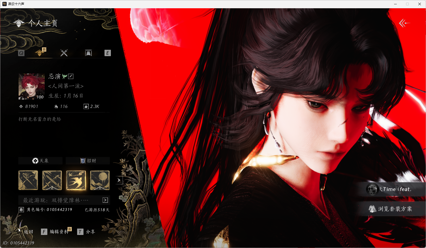Image resolution: width=426 pixels, height=248 pixels.
Task: Click the ID: 0105442319 text at the bottom
Action: [x=19, y=243]
